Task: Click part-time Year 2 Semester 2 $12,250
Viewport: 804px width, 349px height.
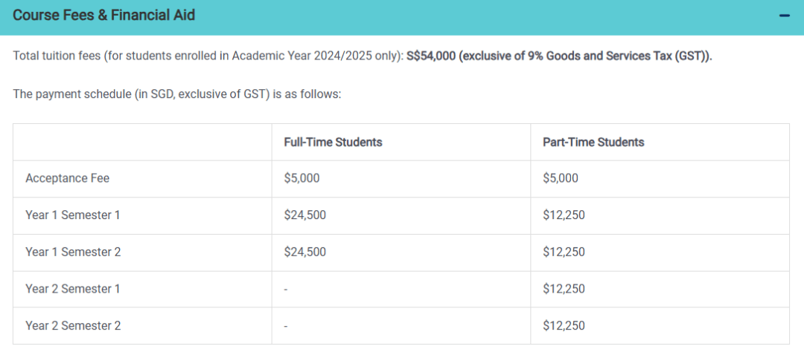Action: pyautogui.click(x=564, y=326)
